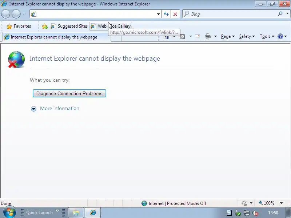Click the network connection tray icon
Screen dimensions: 291x218
(247, 213)
